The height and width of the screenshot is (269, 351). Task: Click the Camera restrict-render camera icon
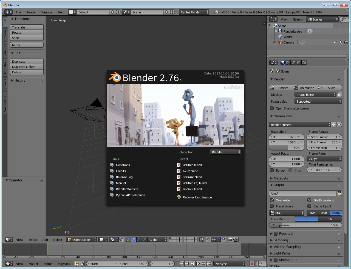tap(346, 42)
